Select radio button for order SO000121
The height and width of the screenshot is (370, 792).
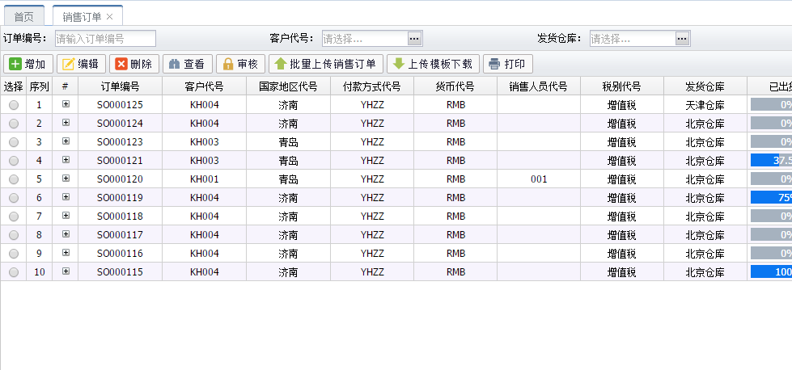pyautogui.click(x=14, y=161)
